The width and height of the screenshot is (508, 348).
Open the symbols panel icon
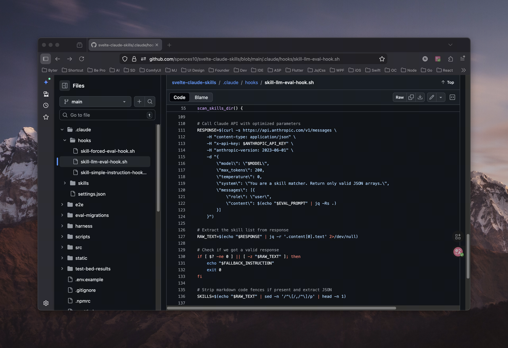tap(452, 97)
